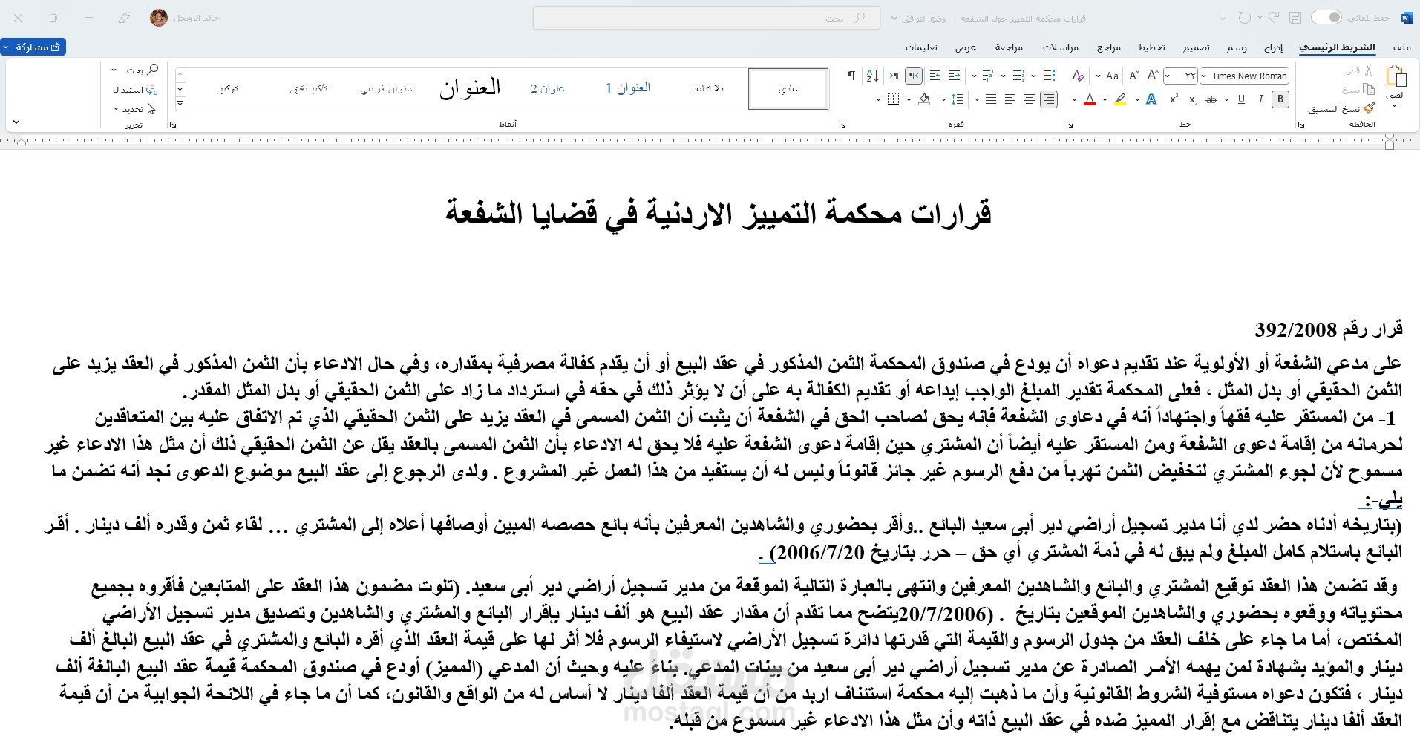Align paragraph text to the left
The height and width of the screenshot is (742, 1420).
point(1010,99)
